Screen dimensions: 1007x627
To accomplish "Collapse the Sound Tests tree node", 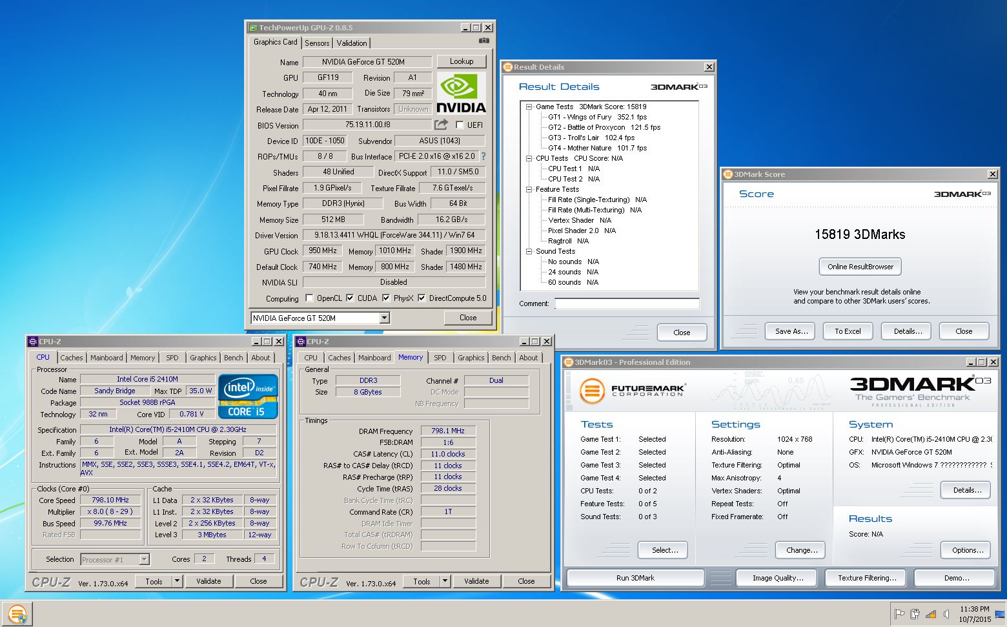I will point(529,251).
